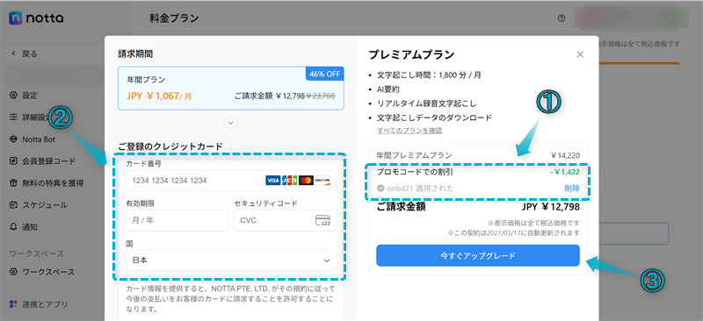Click the JCB card icon
Screen dimensions: 703x321
point(289,181)
